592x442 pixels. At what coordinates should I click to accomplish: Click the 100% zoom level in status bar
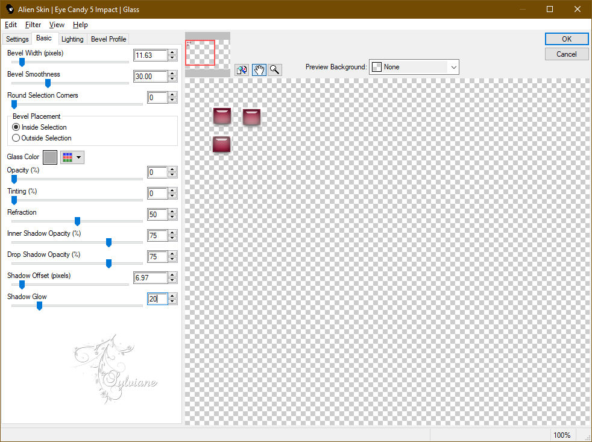point(562,435)
